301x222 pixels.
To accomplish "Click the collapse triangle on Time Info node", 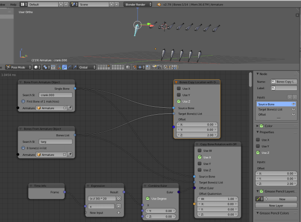I will pos(31,185).
